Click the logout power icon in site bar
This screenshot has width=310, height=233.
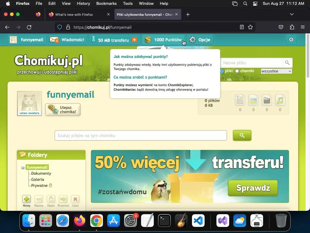tap(291, 40)
